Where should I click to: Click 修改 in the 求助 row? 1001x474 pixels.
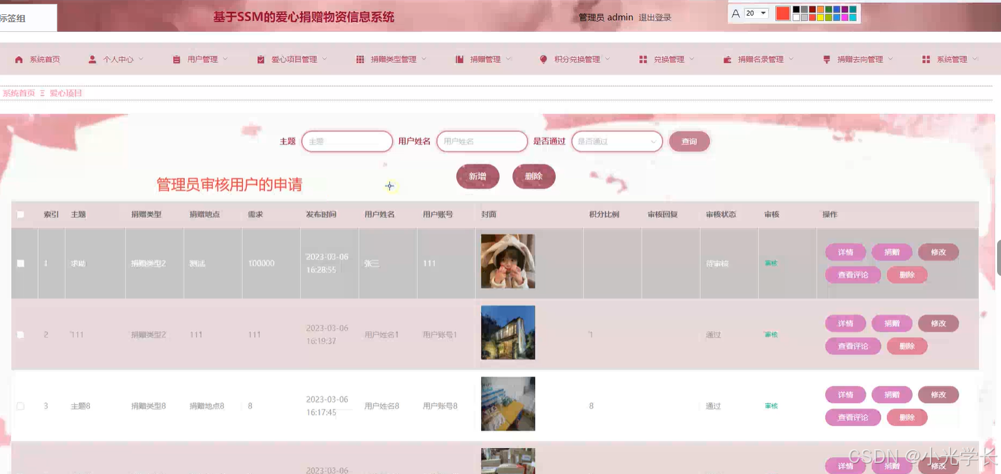pos(938,252)
